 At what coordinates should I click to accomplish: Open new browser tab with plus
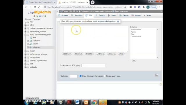pyautogui.click(x=92, y=2)
